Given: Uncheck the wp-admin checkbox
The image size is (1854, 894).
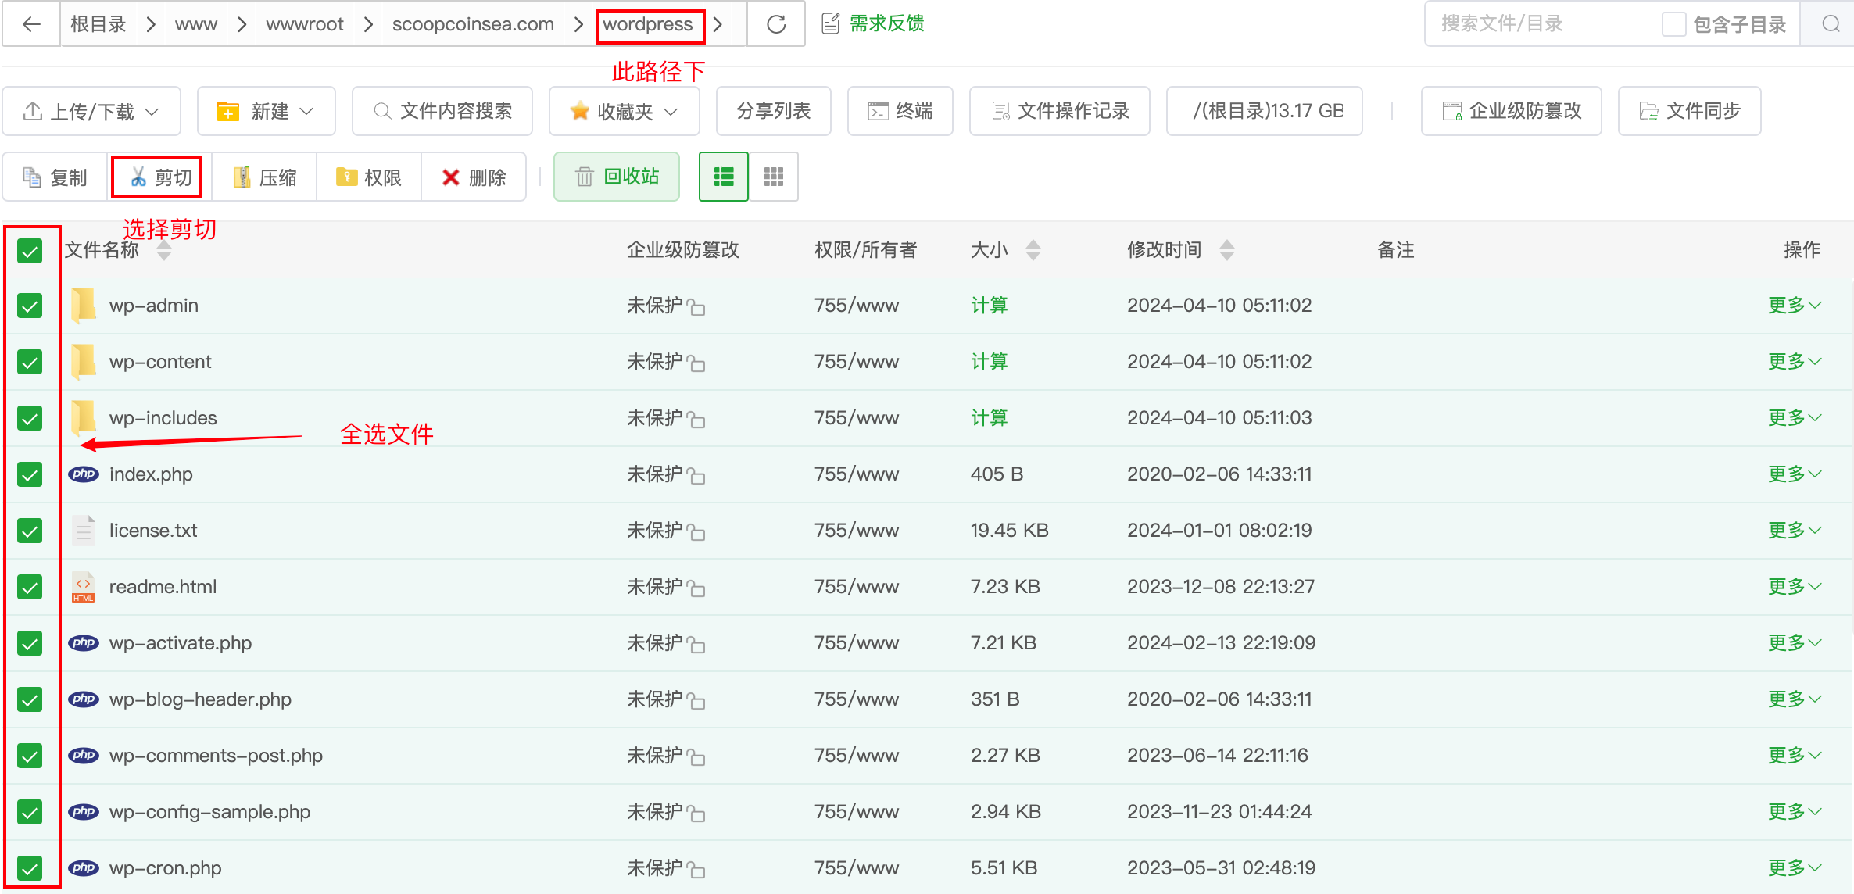Looking at the screenshot, I should (x=30, y=306).
